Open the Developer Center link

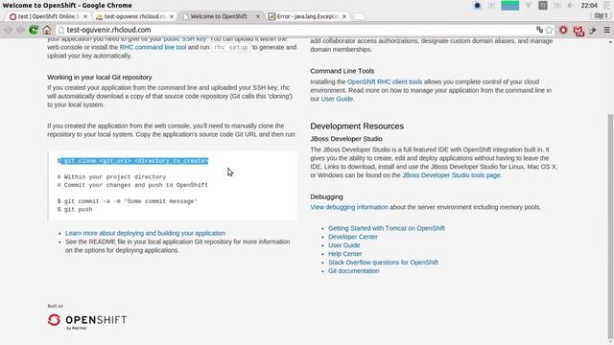pos(353,237)
